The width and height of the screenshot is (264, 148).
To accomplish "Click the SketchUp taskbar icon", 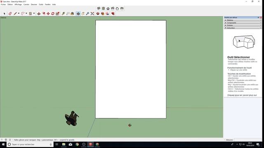I will [x=91, y=144].
